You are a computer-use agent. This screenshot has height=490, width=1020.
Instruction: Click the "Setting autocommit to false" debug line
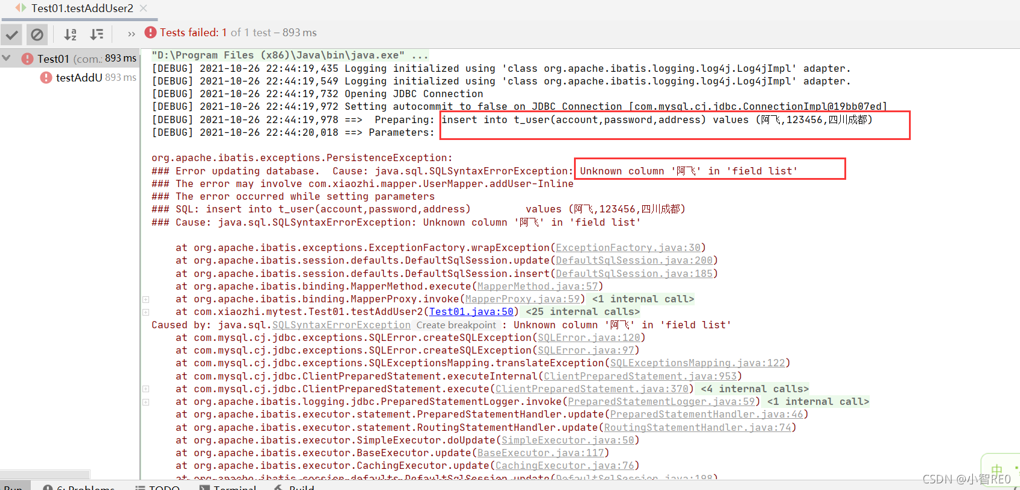[x=520, y=107]
